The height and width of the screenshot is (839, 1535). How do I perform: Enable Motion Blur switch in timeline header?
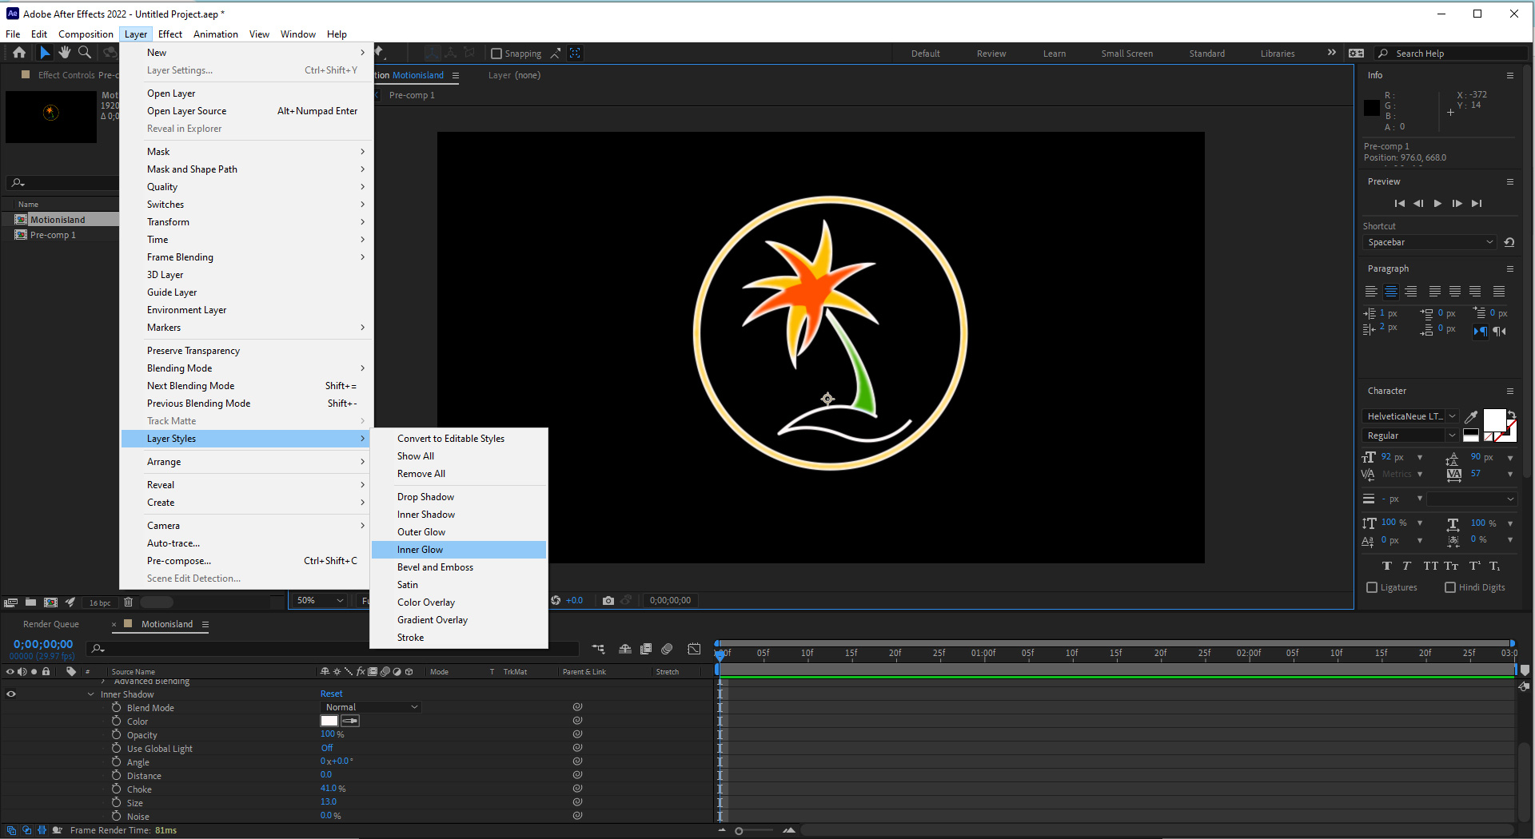[x=667, y=649]
